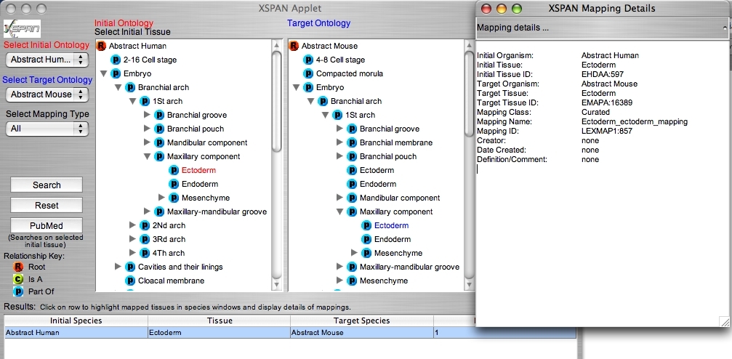
Task: Collapse the human Embryo node
Action: [104, 73]
